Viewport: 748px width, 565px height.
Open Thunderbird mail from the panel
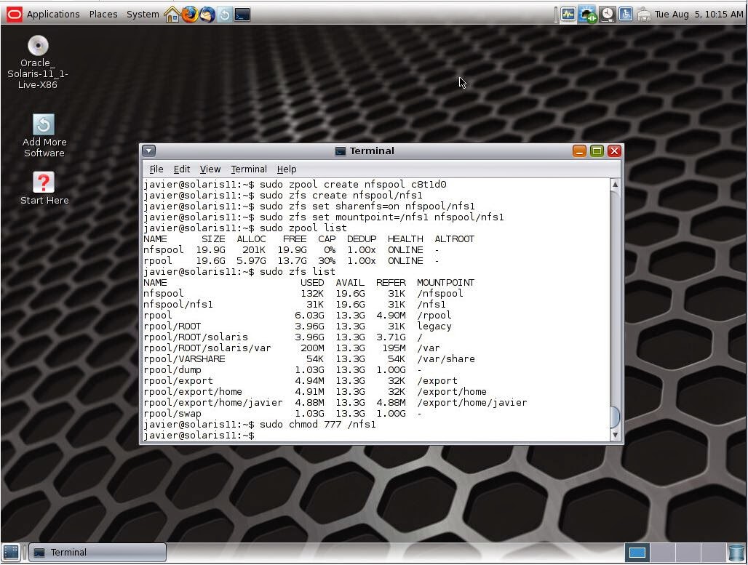pyautogui.click(x=206, y=14)
